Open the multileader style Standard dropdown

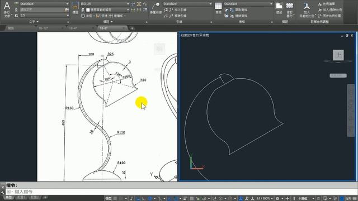[187, 4]
